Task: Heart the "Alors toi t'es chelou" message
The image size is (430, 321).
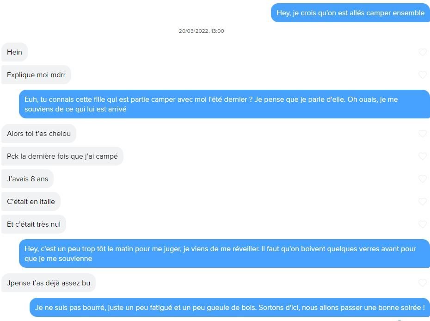Action: (x=423, y=134)
